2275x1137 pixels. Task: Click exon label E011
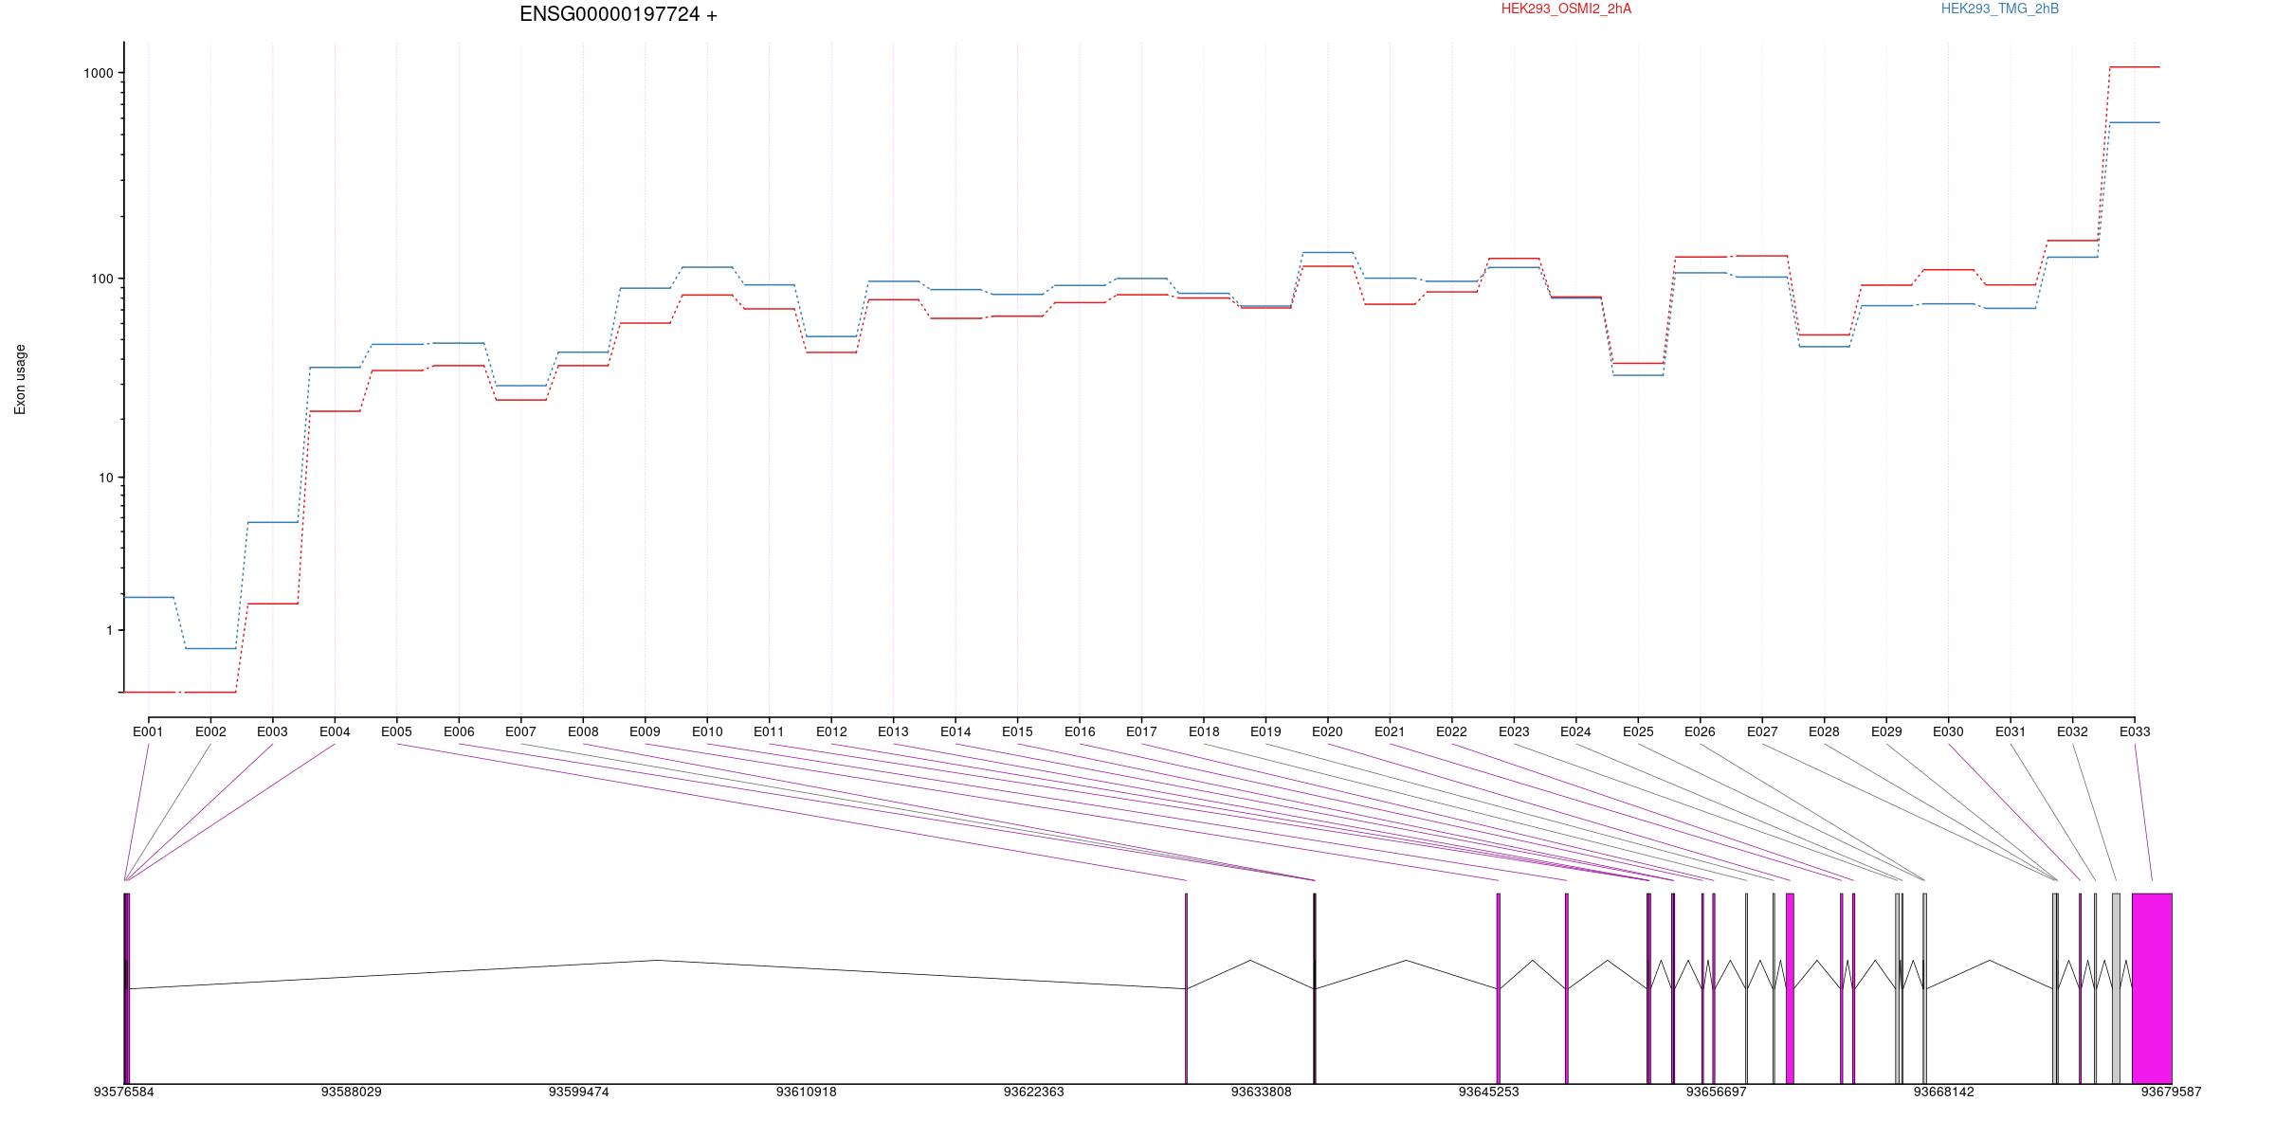769,731
